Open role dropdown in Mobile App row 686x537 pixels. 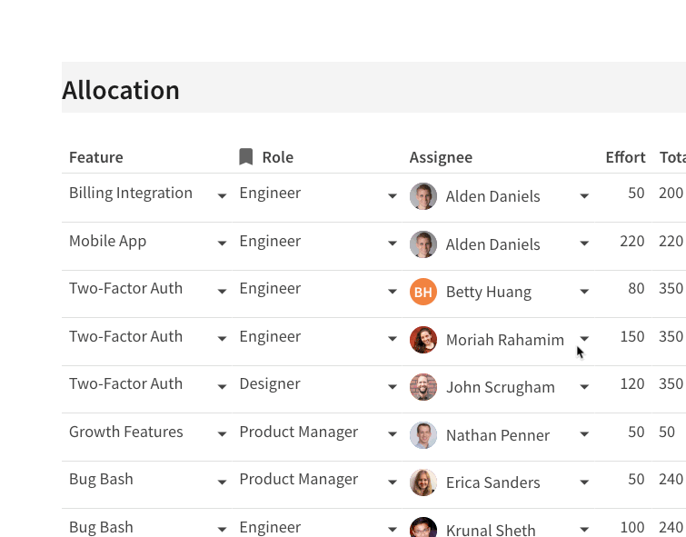tap(393, 243)
